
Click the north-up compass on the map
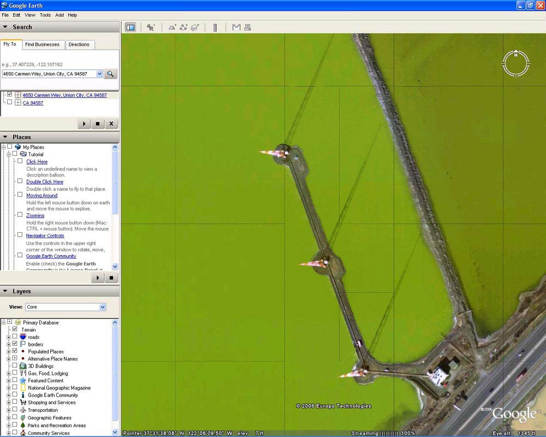click(x=516, y=64)
